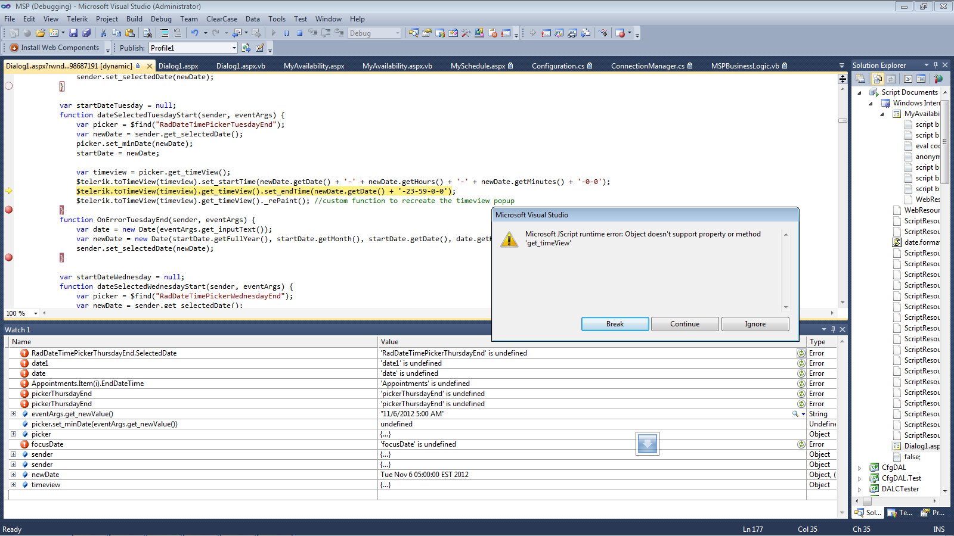This screenshot has height=536, width=954.
Task: Click Continue in the runtime error dialog
Action: [x=684, y=324]
